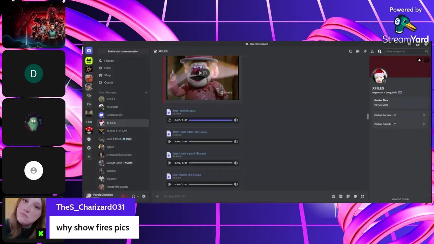The image size is (434, 244).
Task: Open the Cs server in sidebar
Action: tap(89, 104)
